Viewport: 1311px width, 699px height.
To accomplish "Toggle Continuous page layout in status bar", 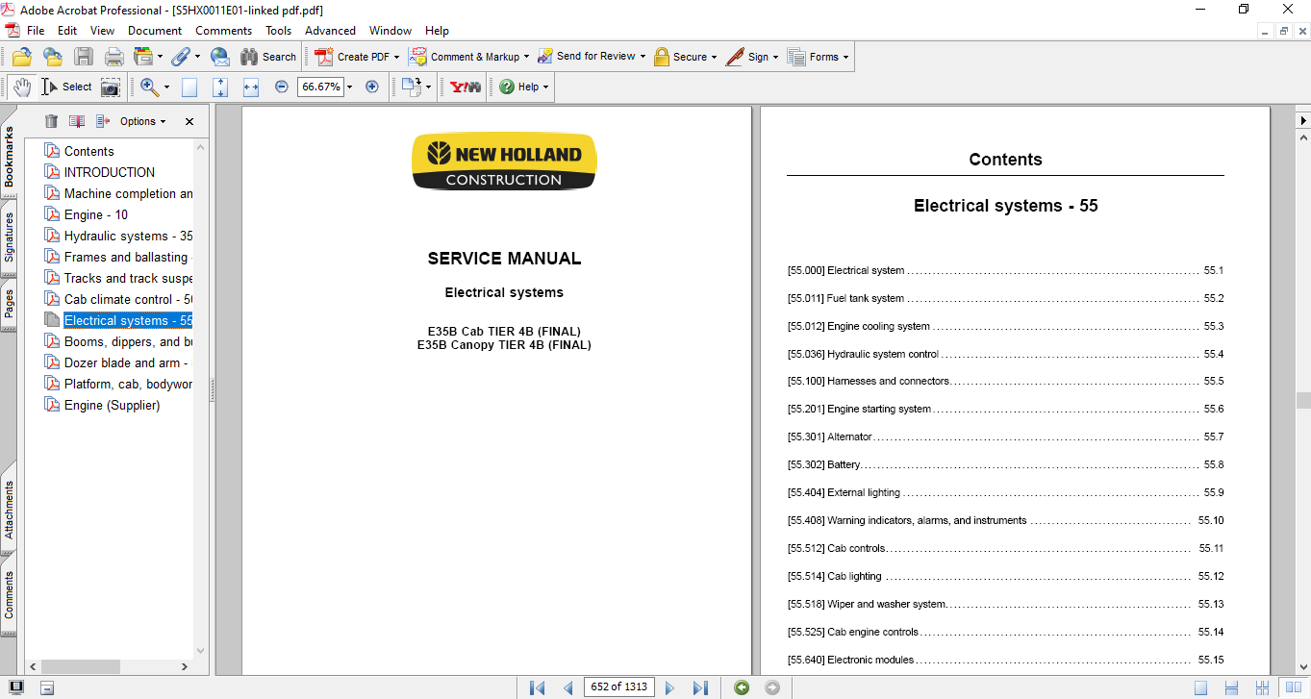I will click(1231, 687).
